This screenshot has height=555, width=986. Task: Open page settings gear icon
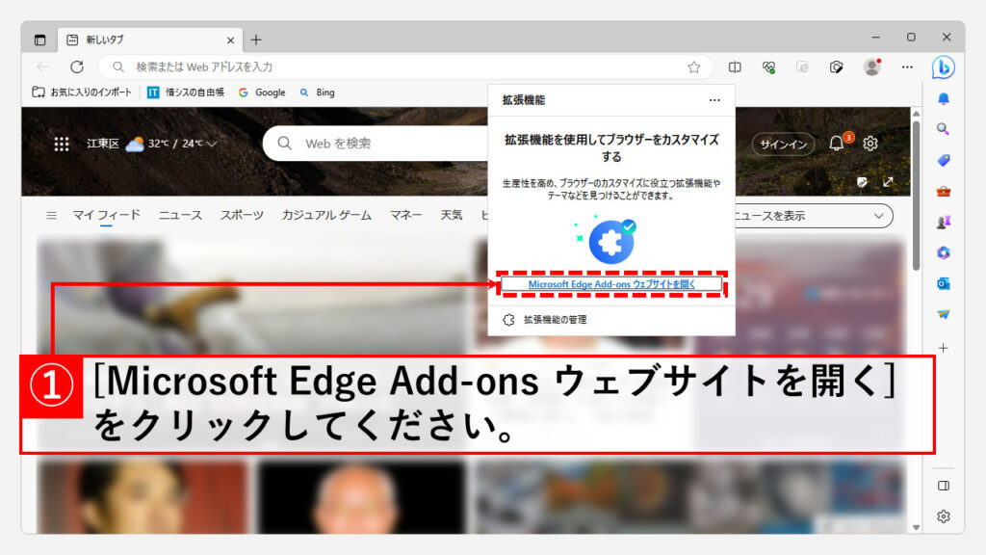click(870, 144)
